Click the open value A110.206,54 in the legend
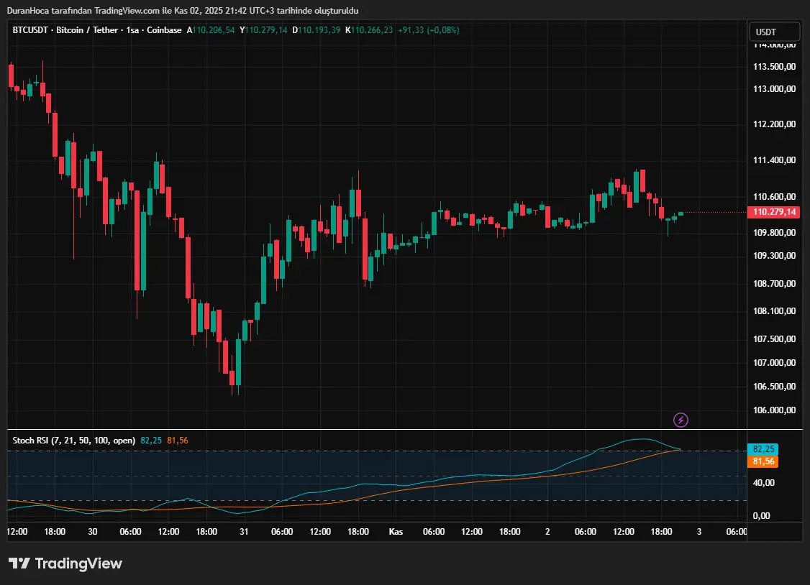 click(x=211, y=30)
